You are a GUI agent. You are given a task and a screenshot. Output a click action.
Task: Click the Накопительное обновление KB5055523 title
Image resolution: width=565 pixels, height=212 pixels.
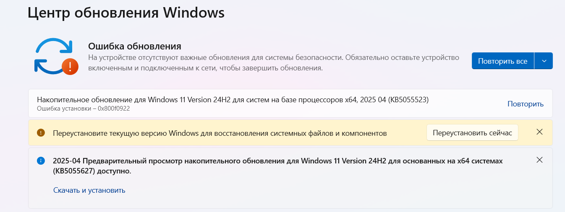[233, 100]
